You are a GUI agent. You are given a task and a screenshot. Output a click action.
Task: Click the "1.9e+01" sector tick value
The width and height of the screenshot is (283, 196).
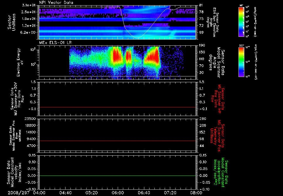pyautogui.click(x=28, y=19)
